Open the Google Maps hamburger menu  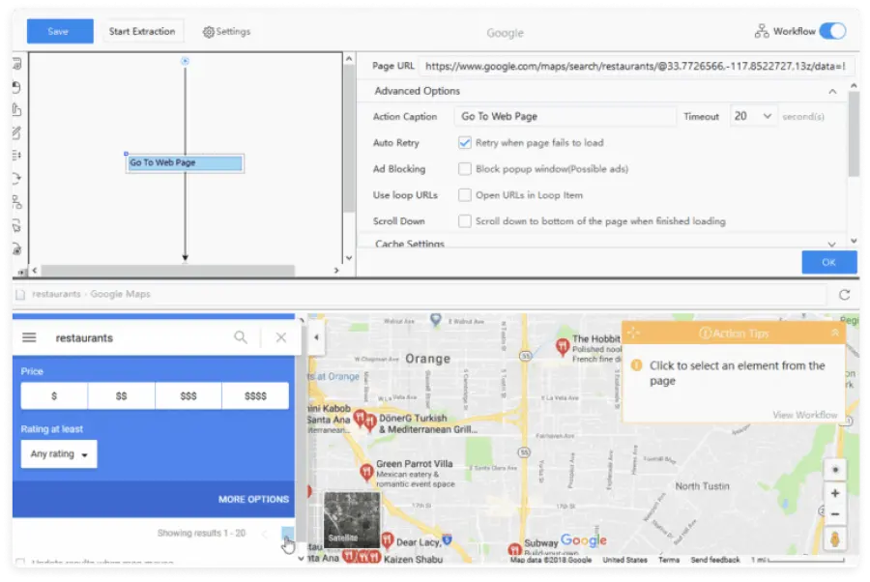click(x=29, y=337)
